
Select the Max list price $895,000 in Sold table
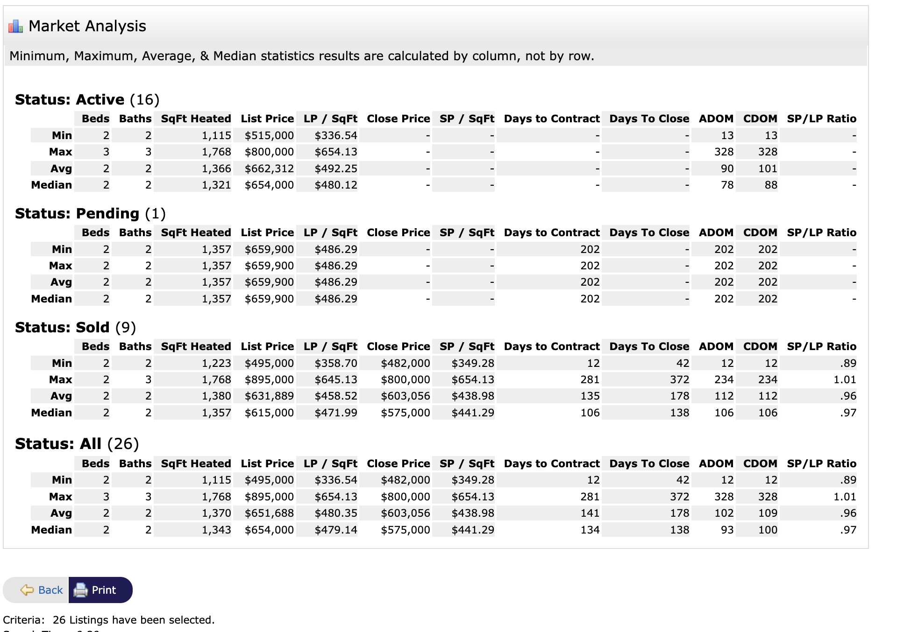coord(269,379)
